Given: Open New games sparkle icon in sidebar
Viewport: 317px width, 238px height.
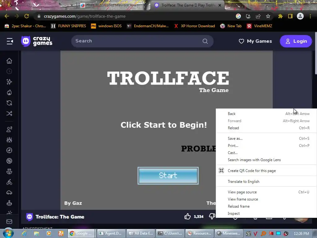Looking at the screenshot, I should 9,82.
